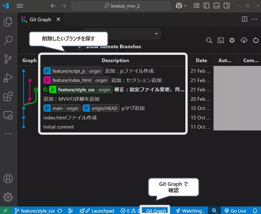Go forward with the right arrow

(x=63, y=6)
